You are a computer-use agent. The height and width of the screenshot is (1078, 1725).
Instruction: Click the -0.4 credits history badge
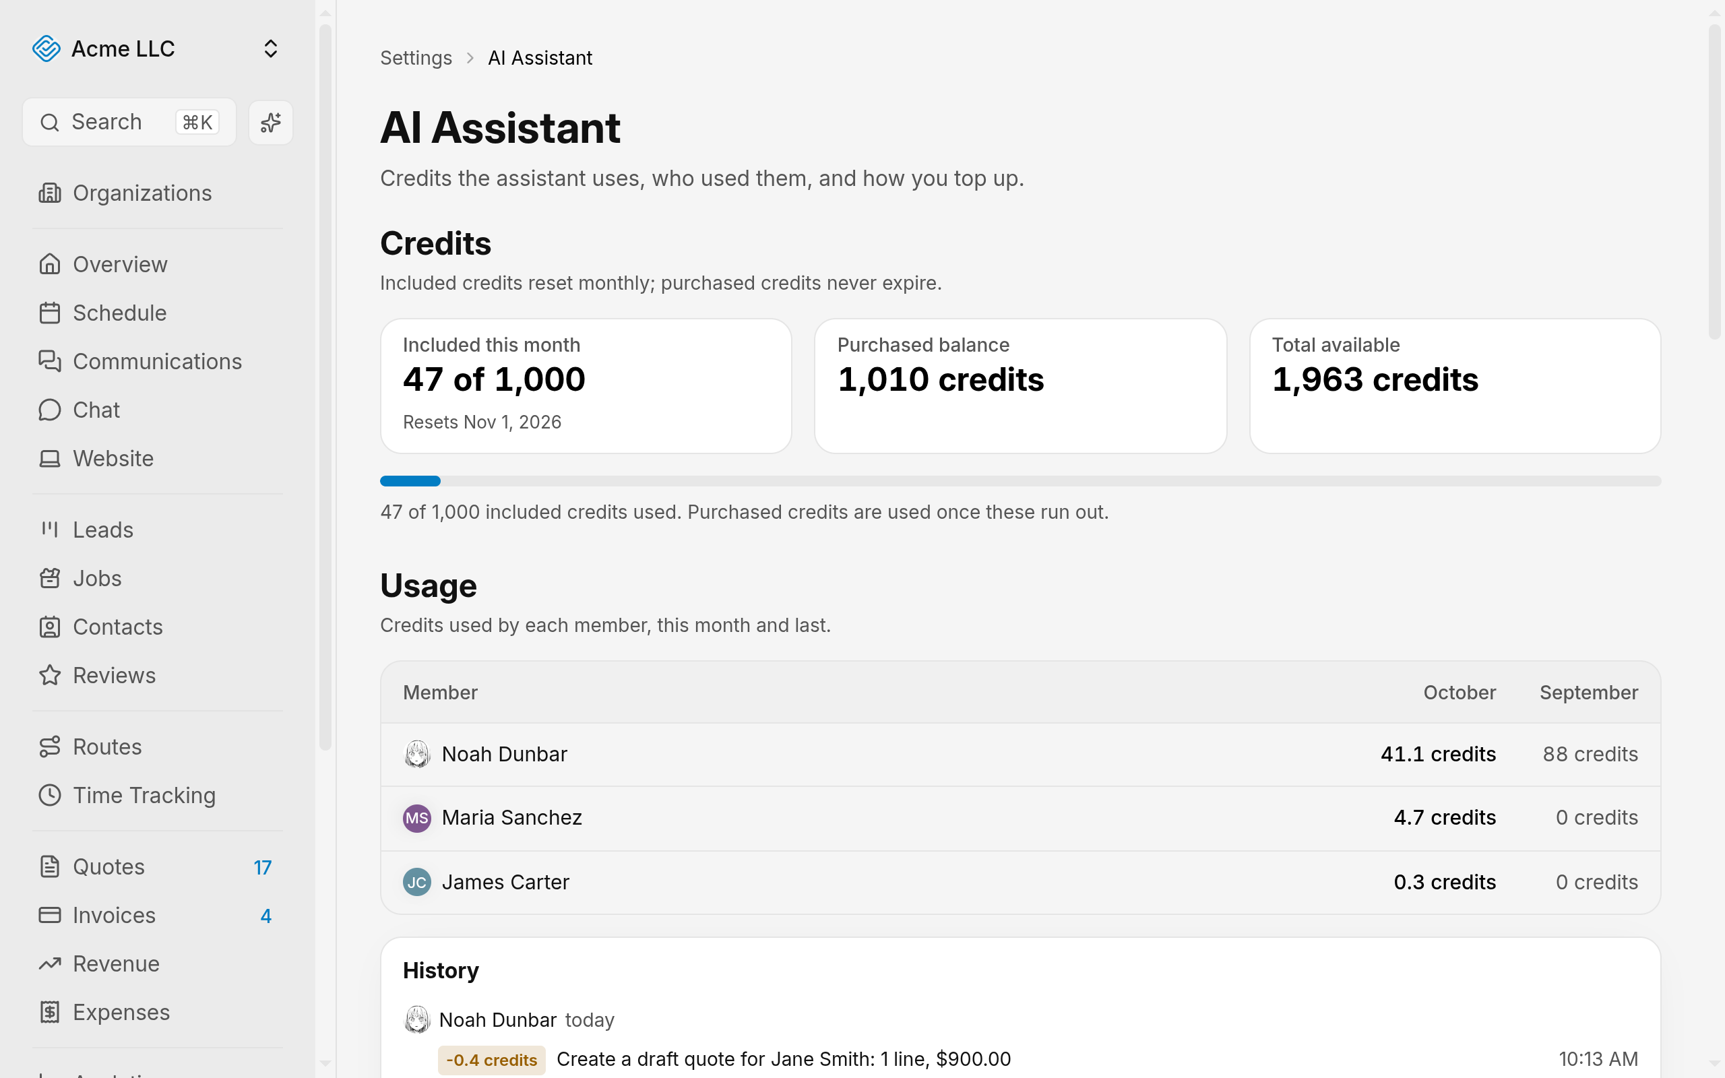(491, 1059)
